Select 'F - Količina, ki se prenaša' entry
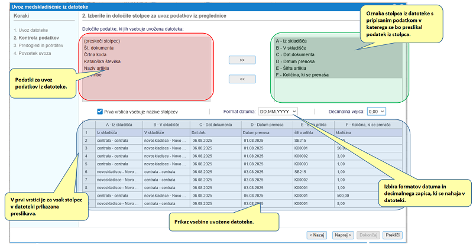 (309, 75)
